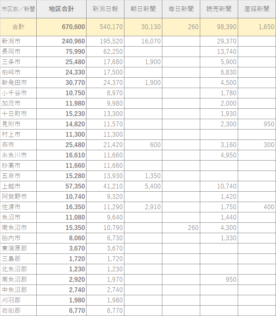Viewport: 276px width, 316px height.
Task: Click the value 13,300
Action: click(113, 114)
